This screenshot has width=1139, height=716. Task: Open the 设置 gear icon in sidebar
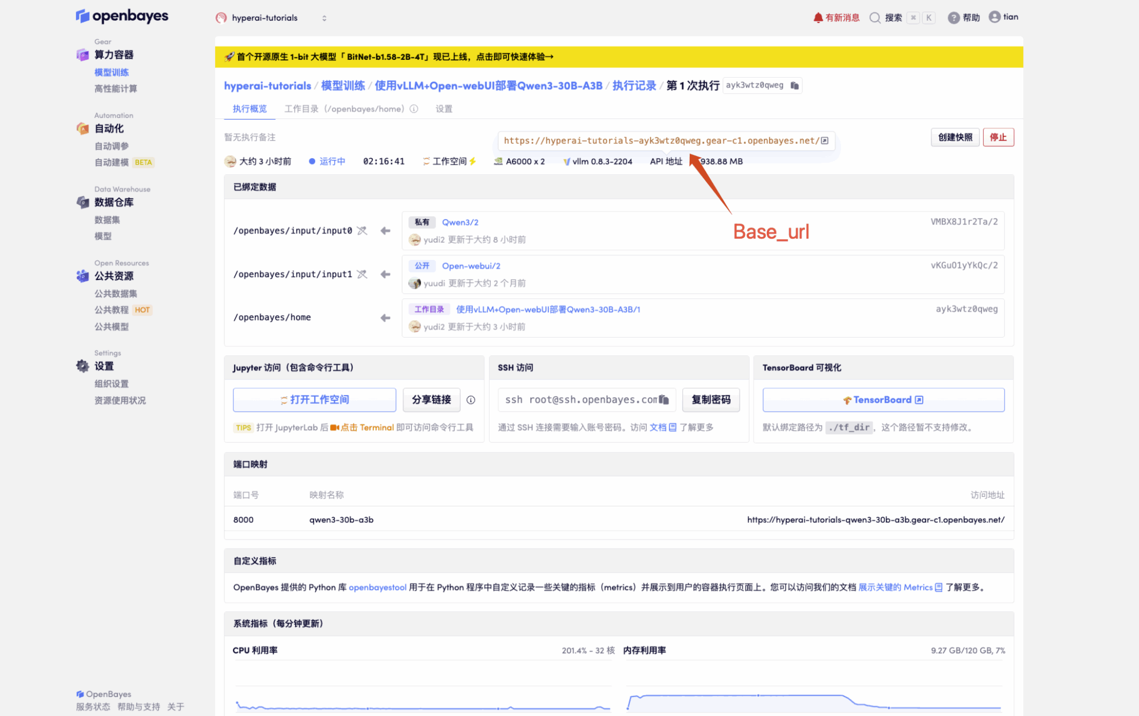pos(82,366)
